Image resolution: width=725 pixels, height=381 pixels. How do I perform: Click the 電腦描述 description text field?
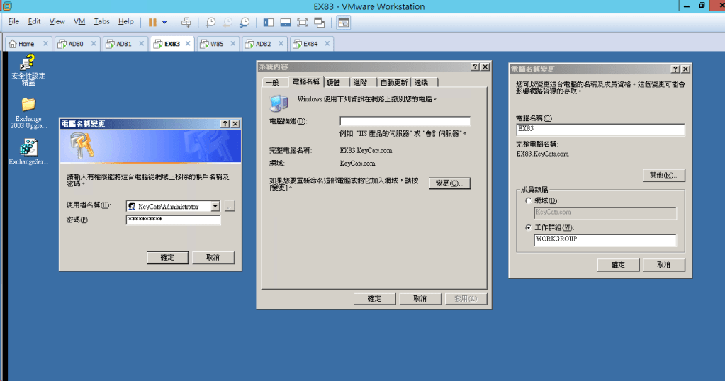coord(405,121)
